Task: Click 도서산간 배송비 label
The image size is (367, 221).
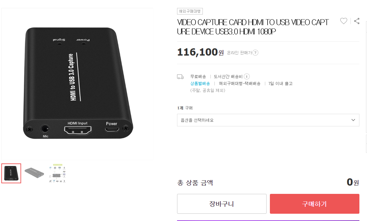Action: [x=228, y=77]
